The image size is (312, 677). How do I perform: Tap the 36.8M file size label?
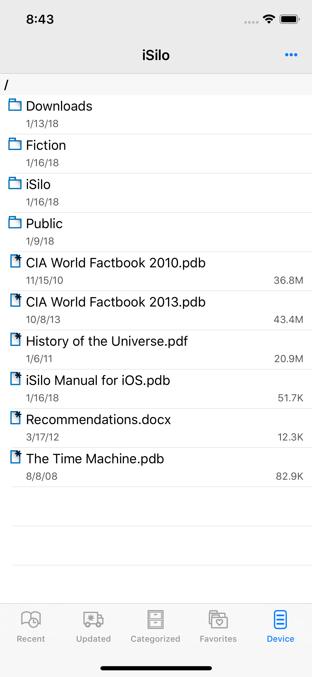point(288,280)
